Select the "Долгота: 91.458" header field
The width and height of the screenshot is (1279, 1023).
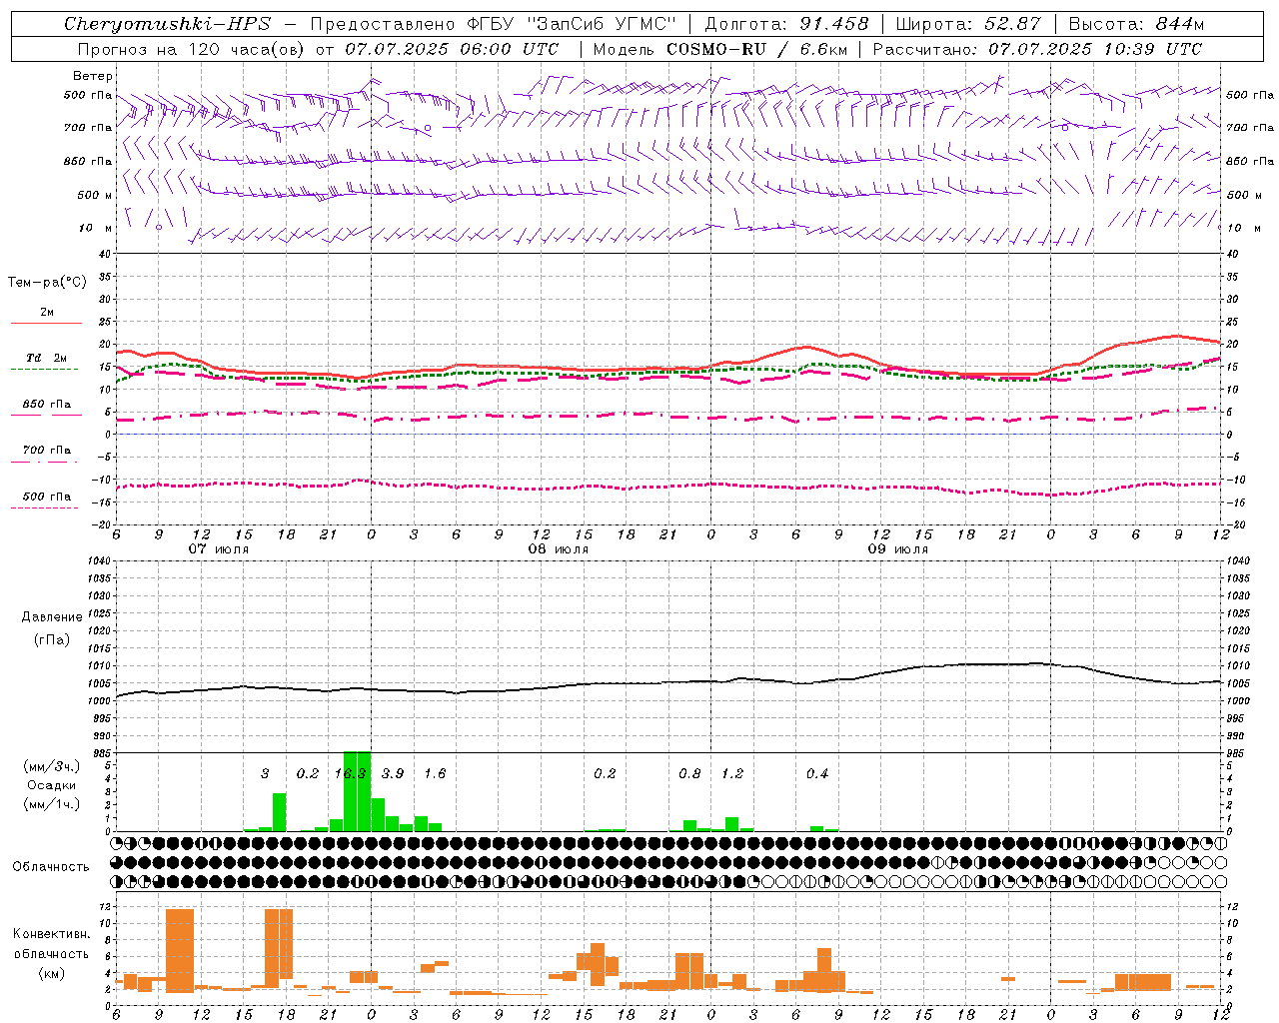(x=786, y=24)
